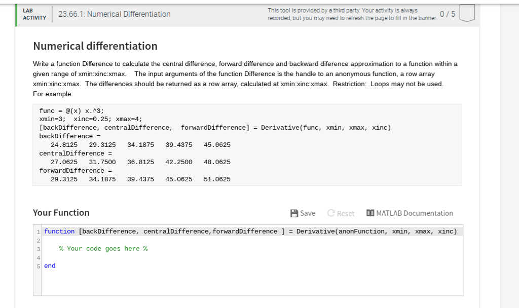Click line number 4 in the editor gutter

tap(38, 257)
